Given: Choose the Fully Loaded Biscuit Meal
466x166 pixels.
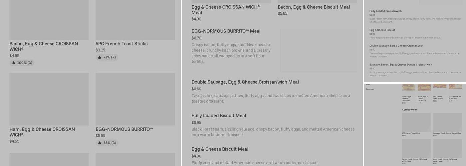Looking at the screenshot, I should click(x=219, y=116).
